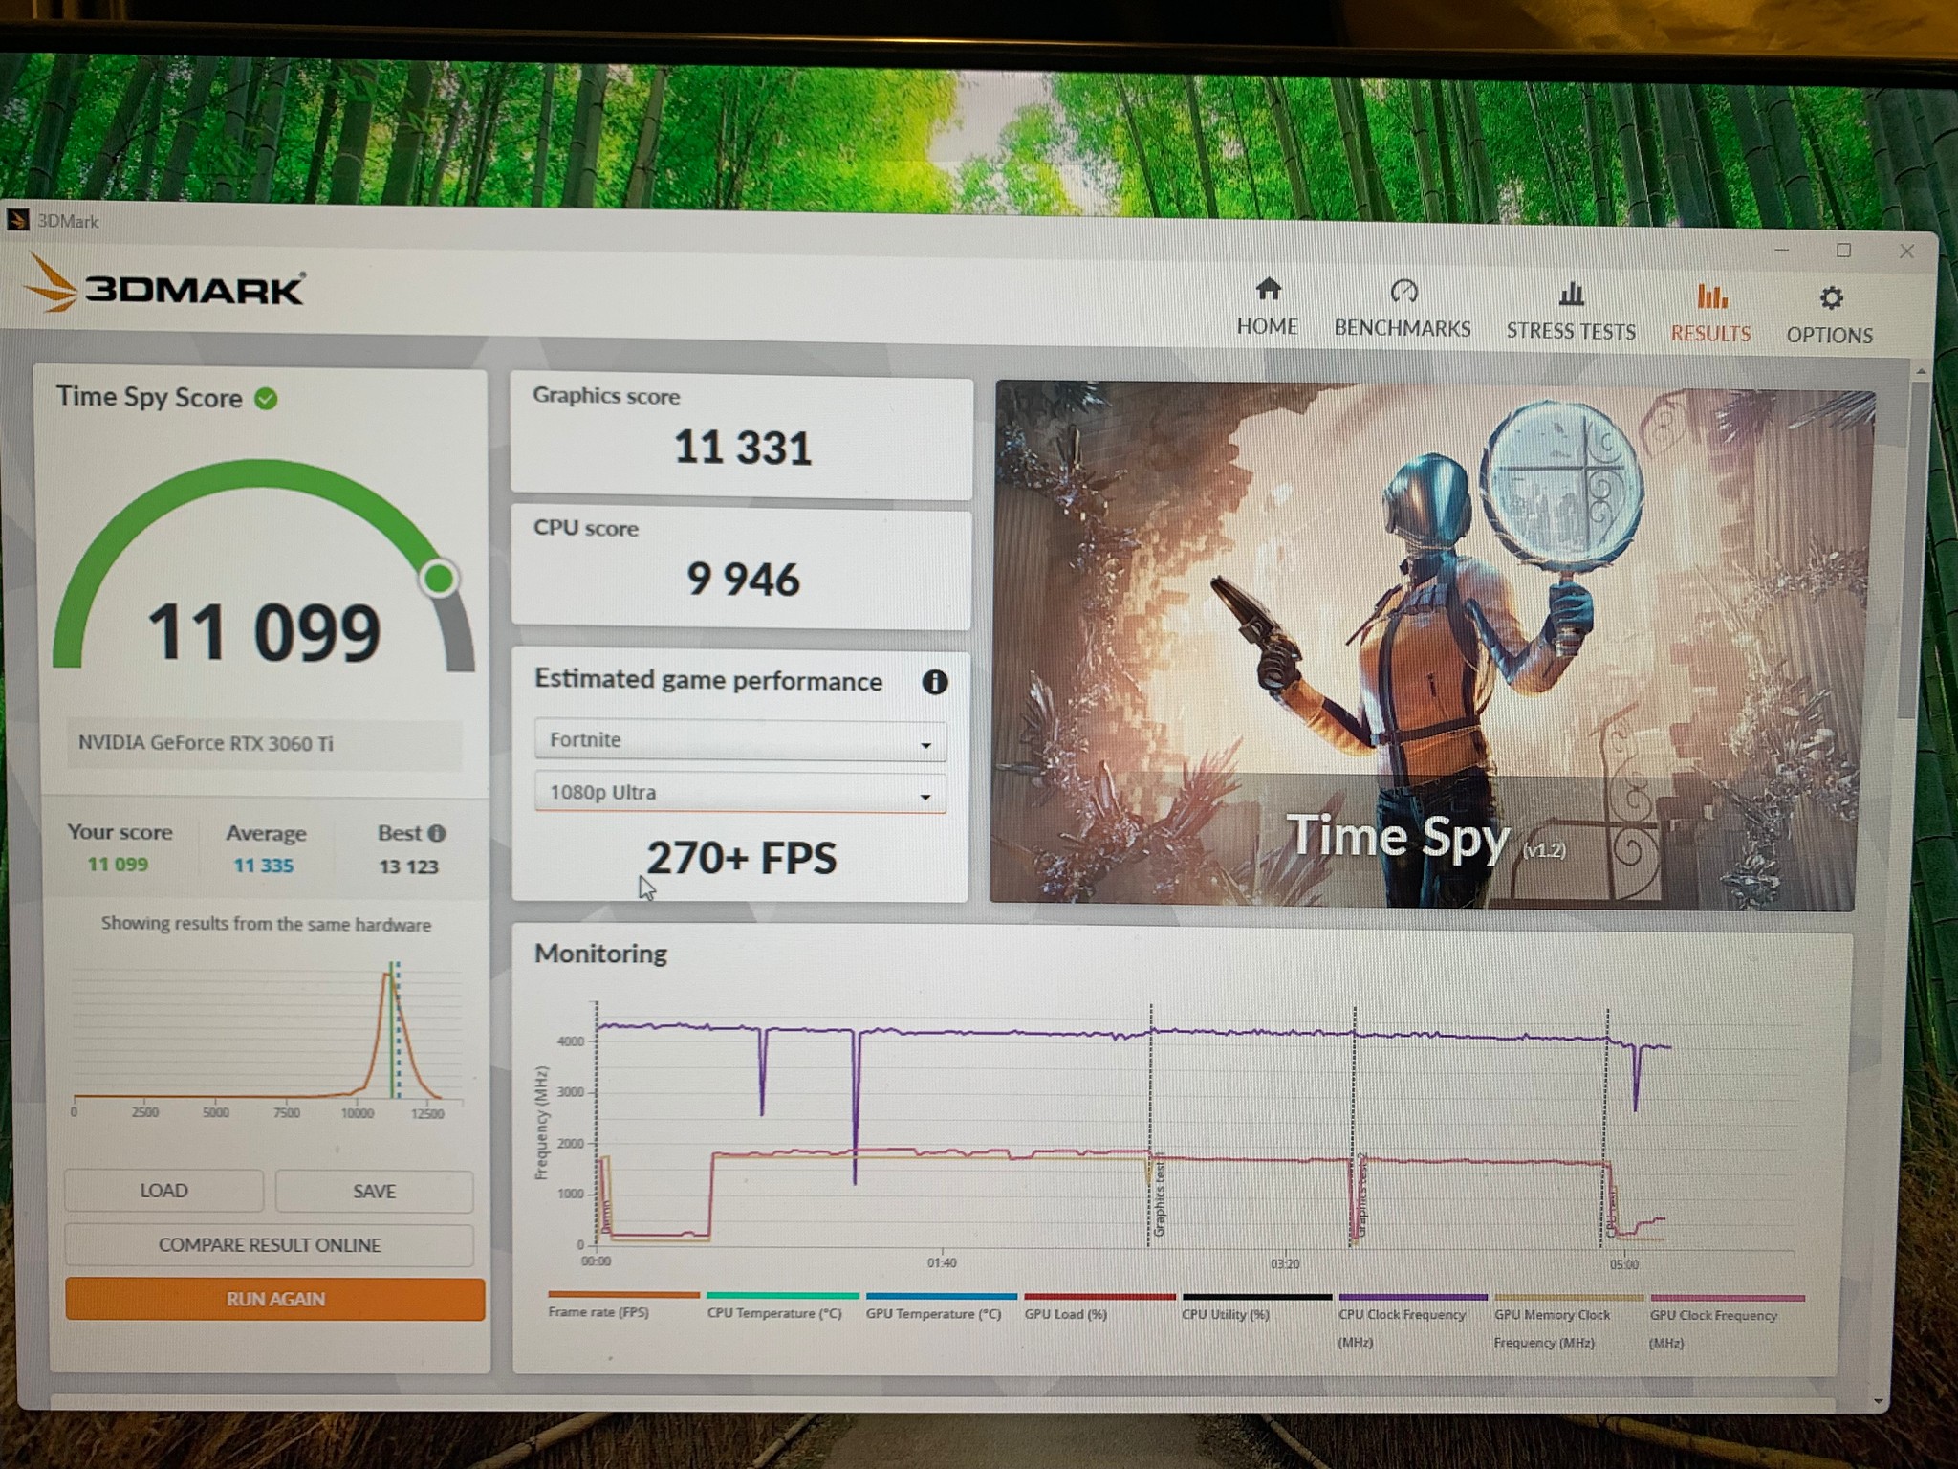Open the 1080p Ultra resolution dropdown
1958x1469 pixels.
pyautogui.click(x=740, y=793)
